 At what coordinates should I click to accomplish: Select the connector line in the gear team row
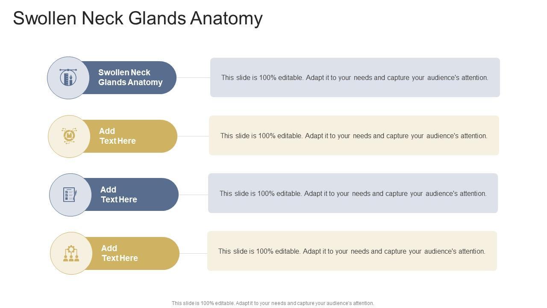(193, 253)
